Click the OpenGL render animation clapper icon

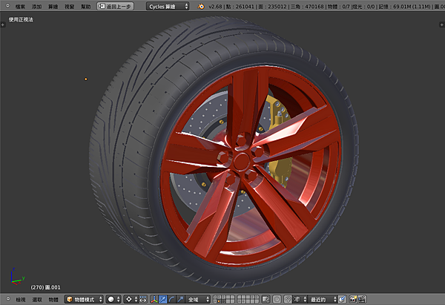point(362,299)
